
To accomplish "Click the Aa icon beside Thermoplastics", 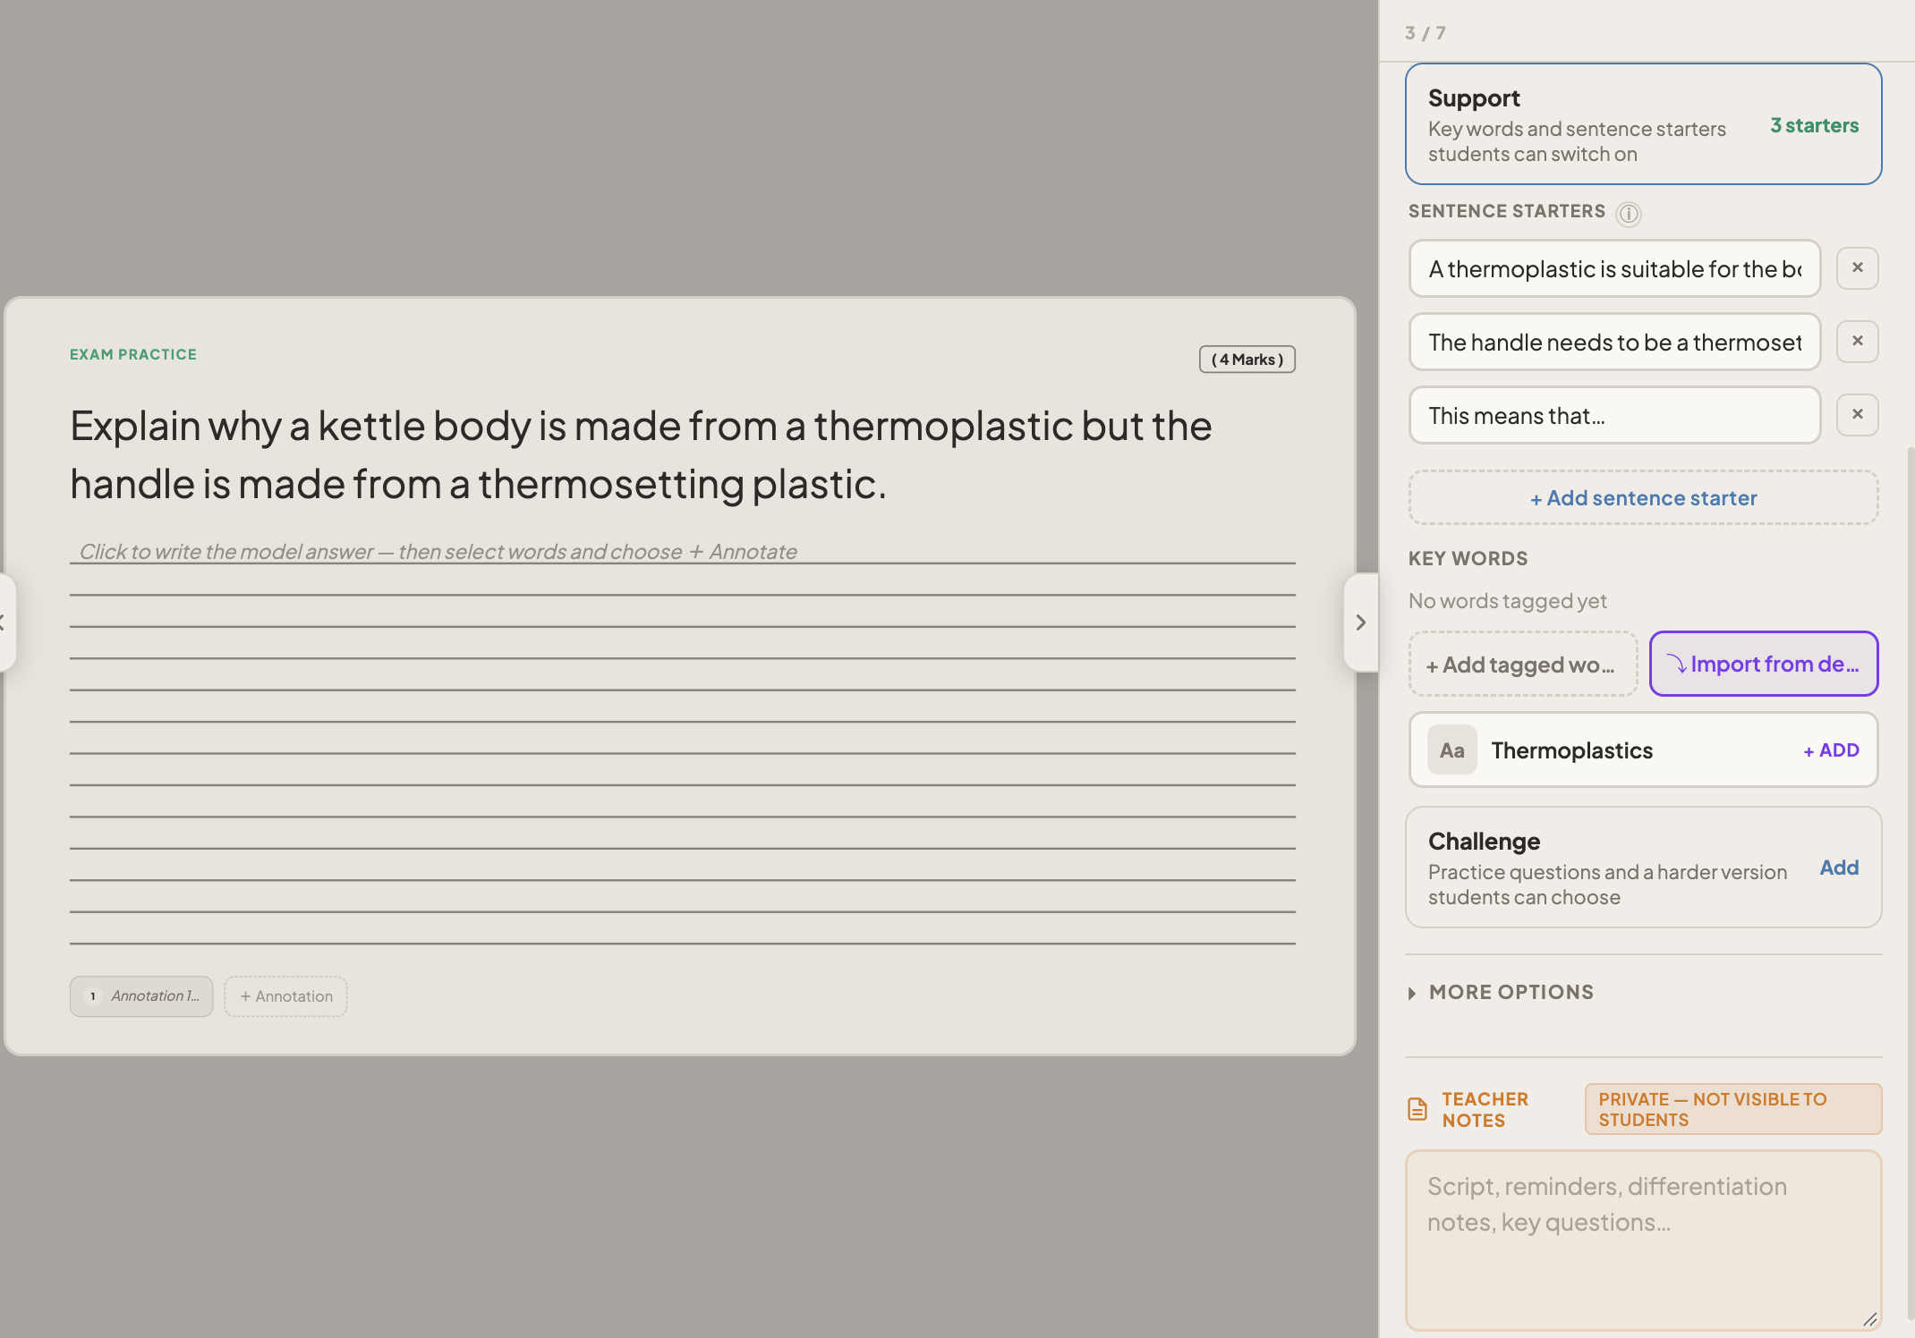I will (1451, 749).
